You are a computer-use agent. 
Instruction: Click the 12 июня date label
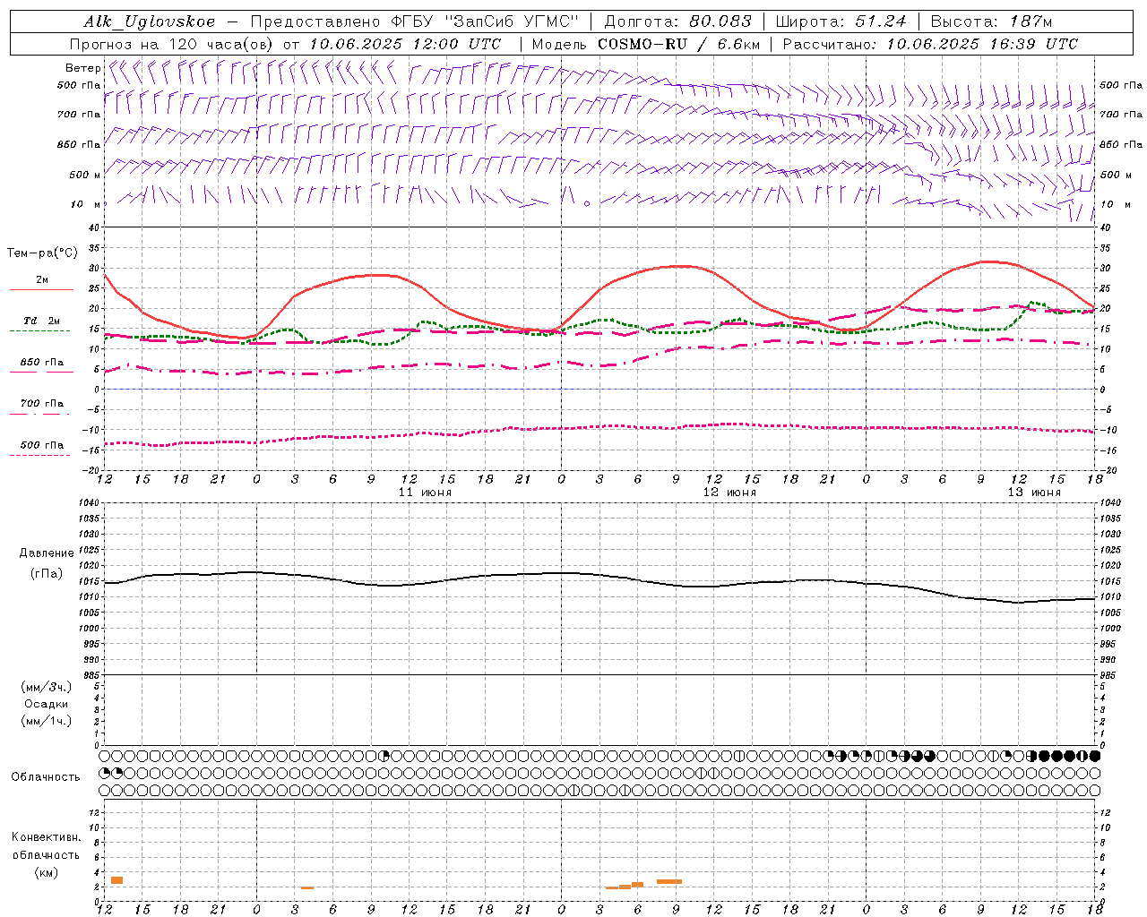tap(729, 493)
